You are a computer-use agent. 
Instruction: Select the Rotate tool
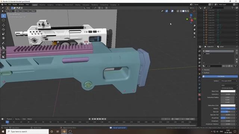(3, 29)
